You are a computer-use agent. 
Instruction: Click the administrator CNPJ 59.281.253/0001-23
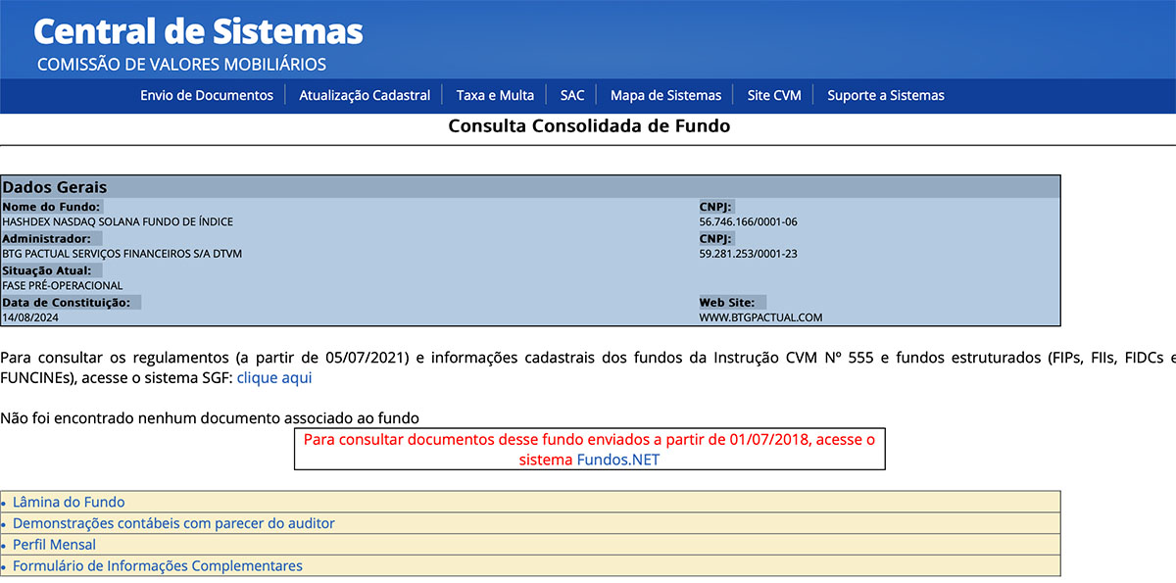pos(748,254)
